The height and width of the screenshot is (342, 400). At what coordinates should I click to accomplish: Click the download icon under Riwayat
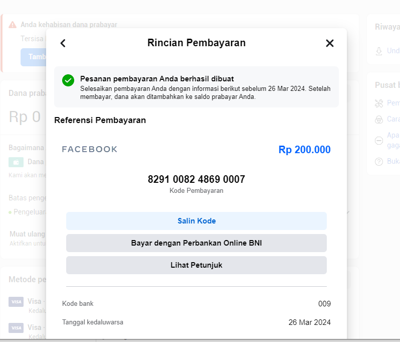[x=379, y=51]
